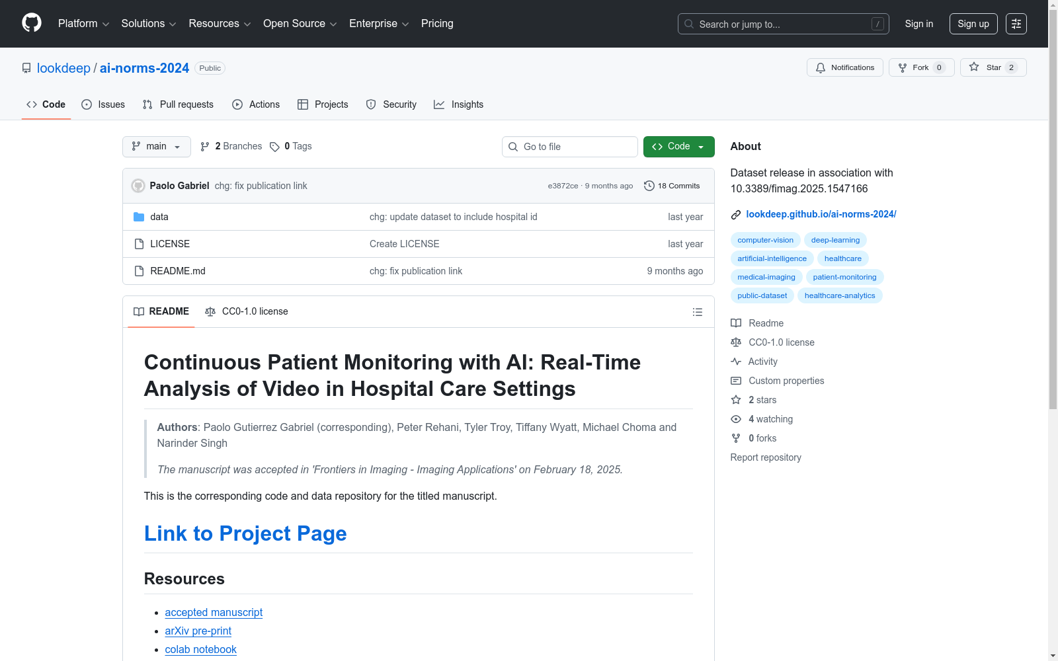Click the repository icon beside lookdeep
Screen dimensions: 1058x661
pyautogui.click(x=26, y=68)
